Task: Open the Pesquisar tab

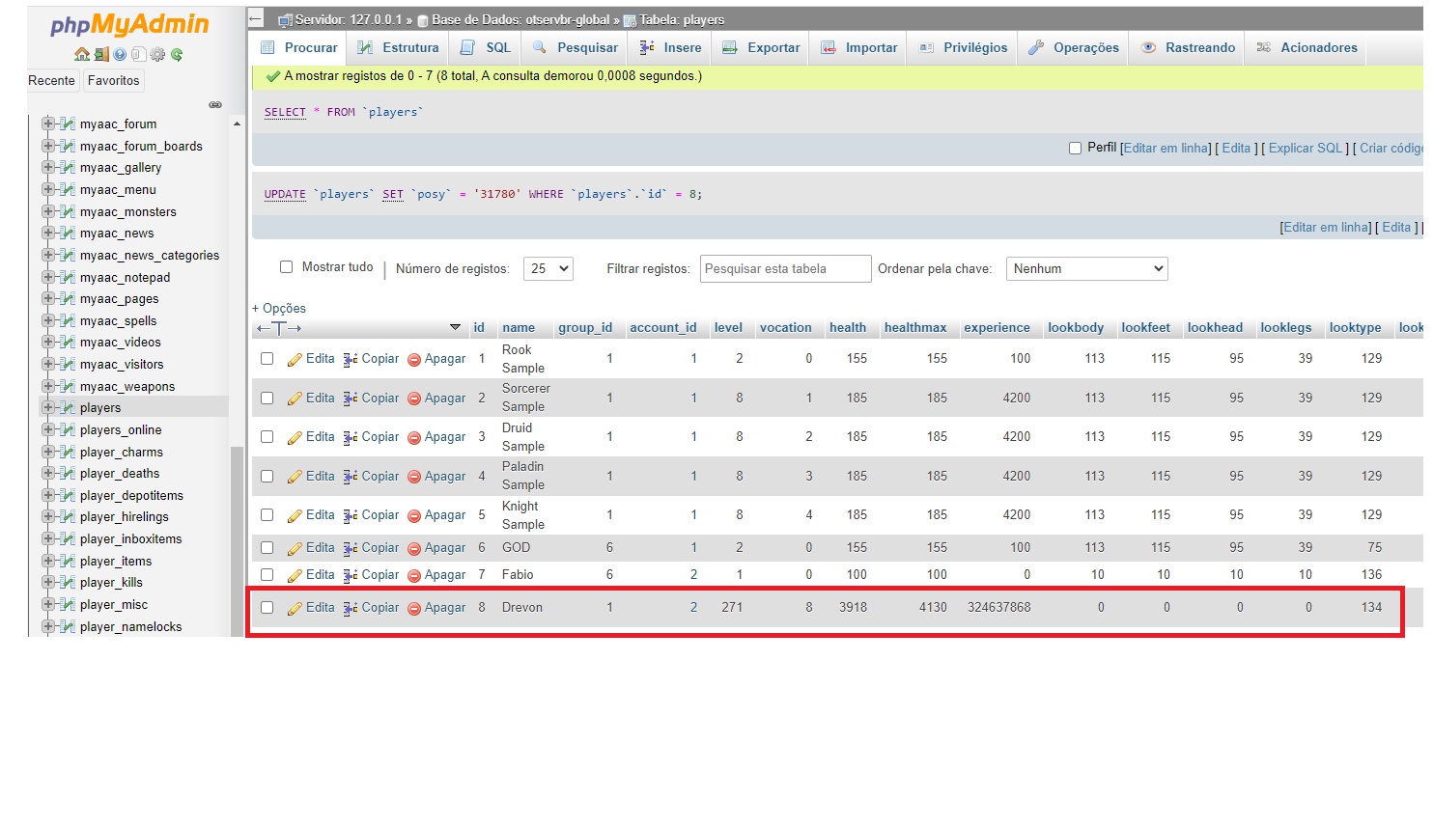Action: [x=576, y=47]
